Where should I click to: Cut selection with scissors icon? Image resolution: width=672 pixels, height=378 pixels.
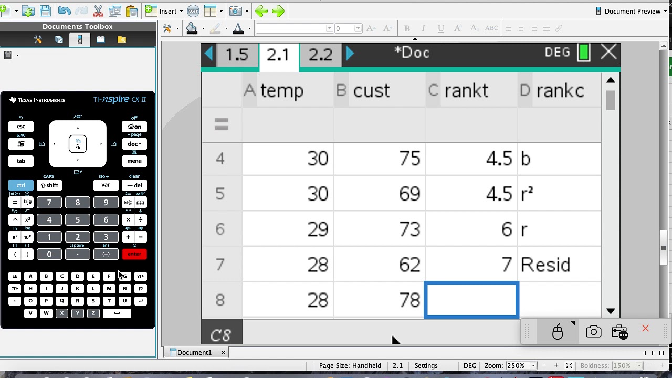pos(98,11)
